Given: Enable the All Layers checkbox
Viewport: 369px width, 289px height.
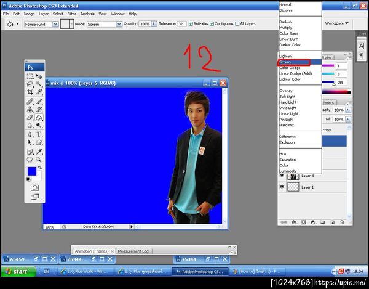Looking at the screenshot, I should (237, 24).
